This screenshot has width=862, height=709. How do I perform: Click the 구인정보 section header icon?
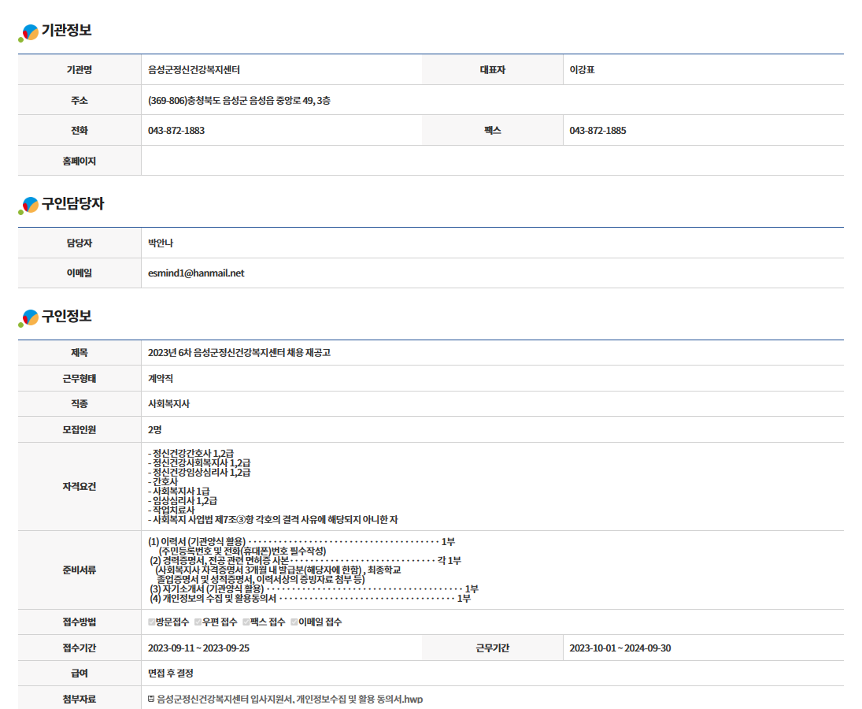29,318
